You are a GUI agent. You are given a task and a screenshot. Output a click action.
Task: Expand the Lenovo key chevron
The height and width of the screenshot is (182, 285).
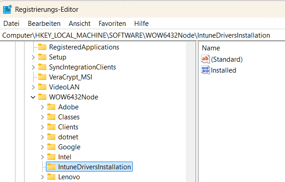42,177
